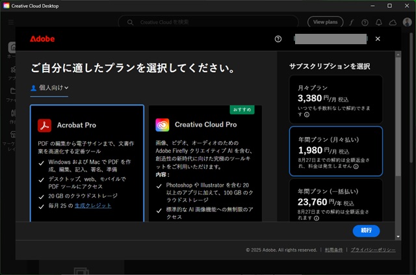Open the fonts f icon in top bar
The height and width of the screenshot is (275, 416).
351,23
